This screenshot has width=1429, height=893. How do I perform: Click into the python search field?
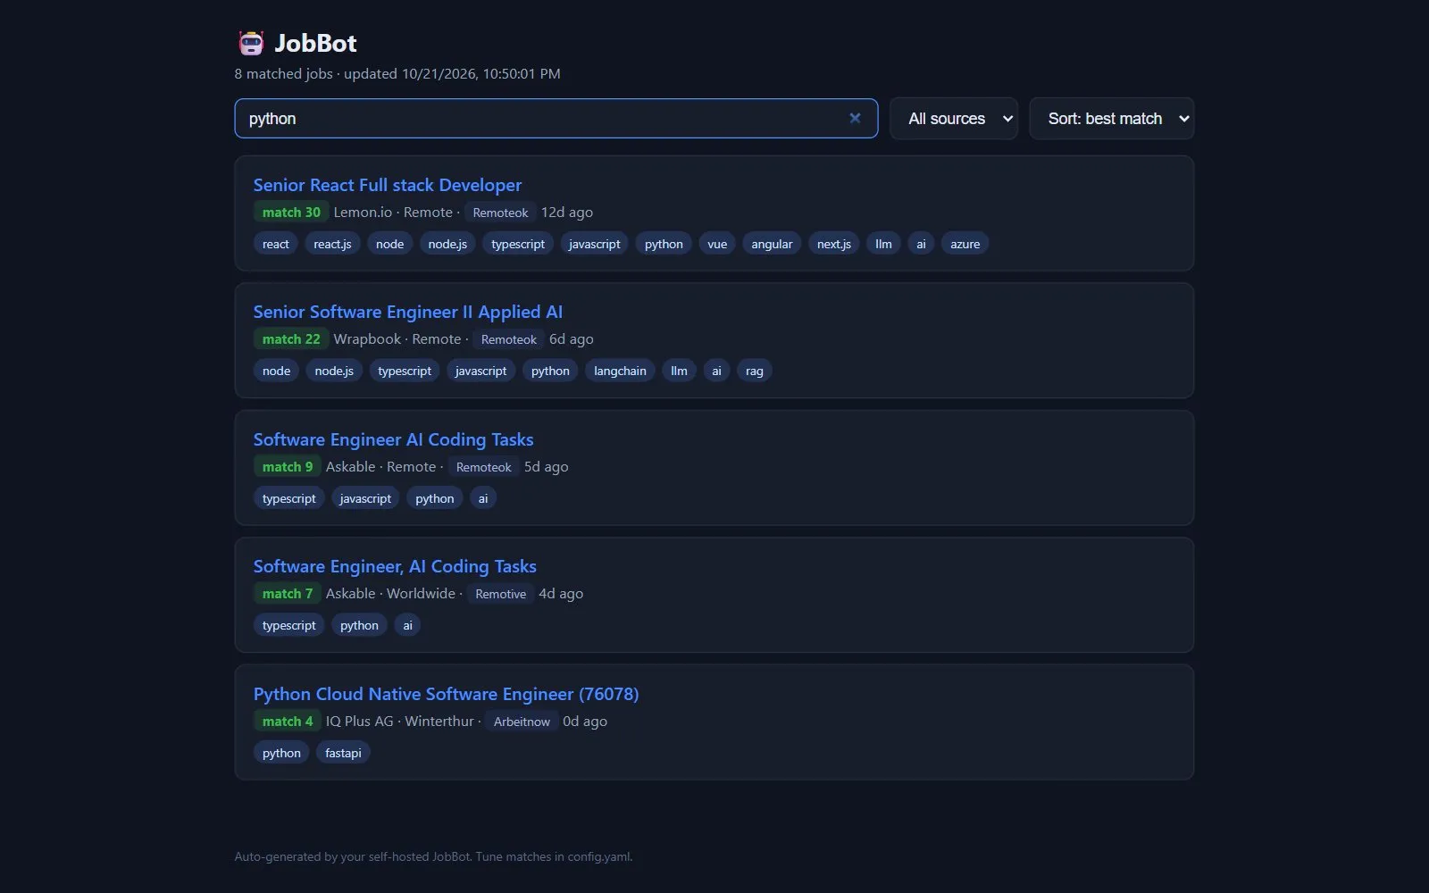click(x=556, y=119)
